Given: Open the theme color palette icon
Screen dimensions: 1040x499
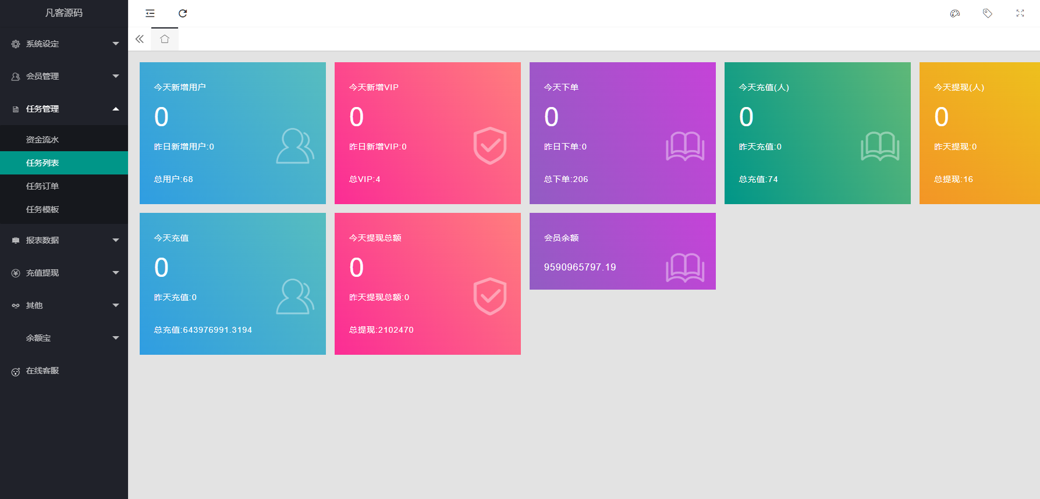Looking at the screenshot, I should point(955,13).
